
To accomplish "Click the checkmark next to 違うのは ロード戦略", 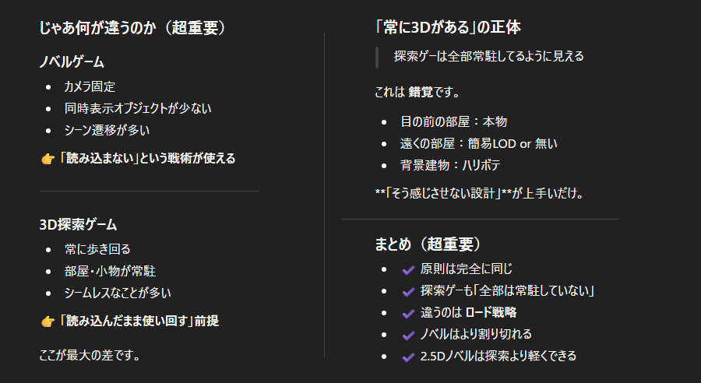I will click(x=407, y=313).
